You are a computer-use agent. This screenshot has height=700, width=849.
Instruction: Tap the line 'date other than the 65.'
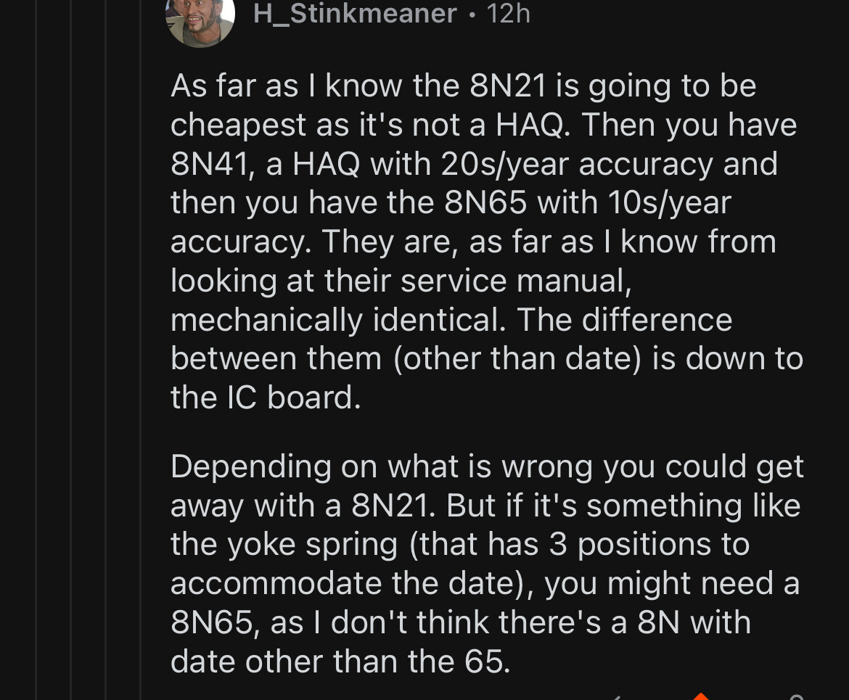point(340,661)
